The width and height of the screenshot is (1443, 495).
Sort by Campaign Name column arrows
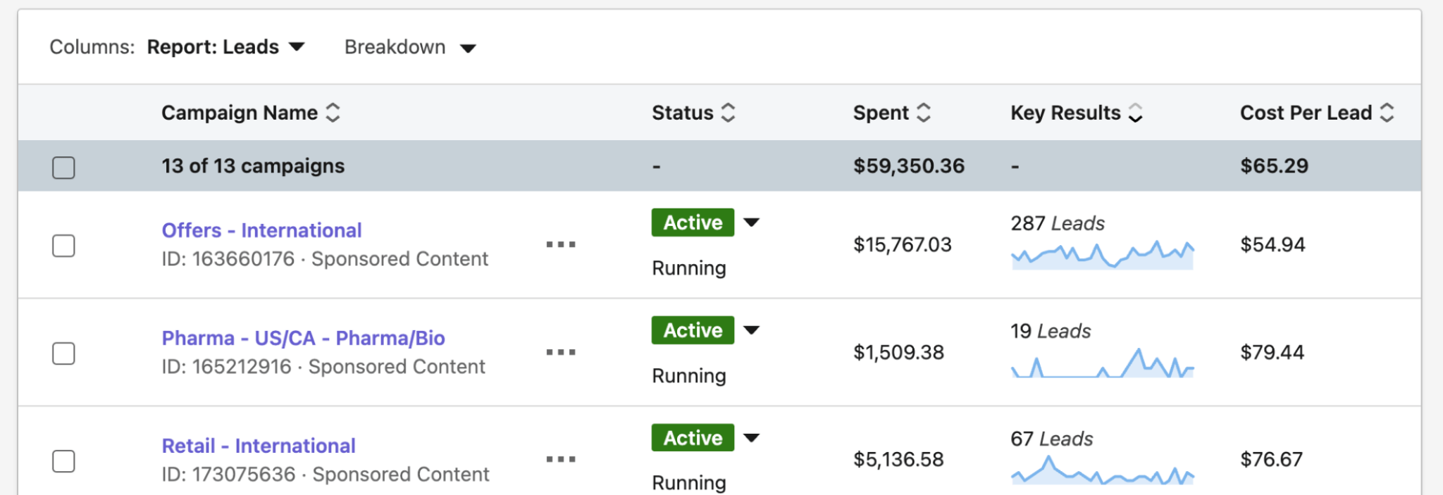click(x=333, y=113)
